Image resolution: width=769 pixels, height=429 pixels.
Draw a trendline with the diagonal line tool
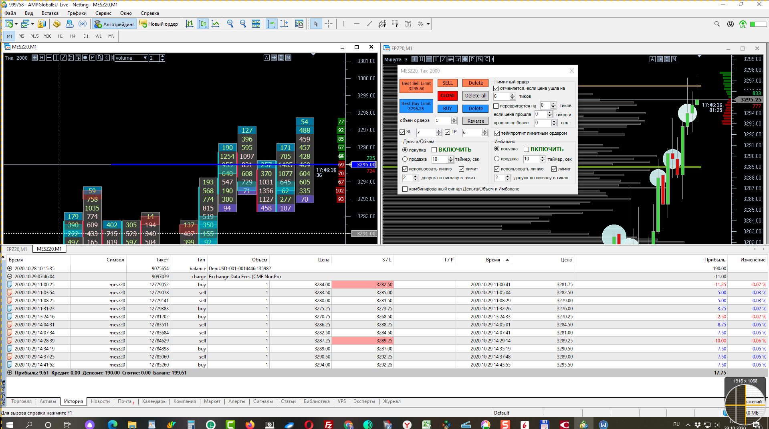[x=369, y=24]
